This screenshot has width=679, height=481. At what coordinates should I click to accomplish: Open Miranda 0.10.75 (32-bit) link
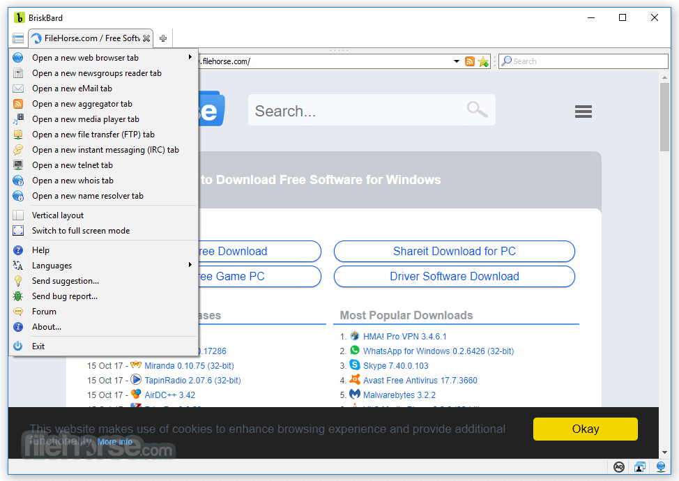tap(189, 366)
